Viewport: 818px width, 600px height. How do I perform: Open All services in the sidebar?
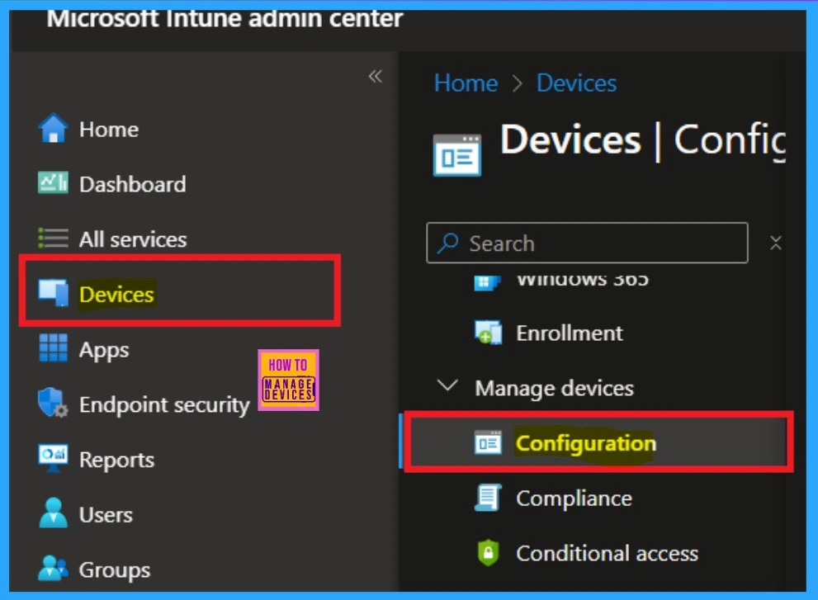pyautogui.click(x=133, y=239)
